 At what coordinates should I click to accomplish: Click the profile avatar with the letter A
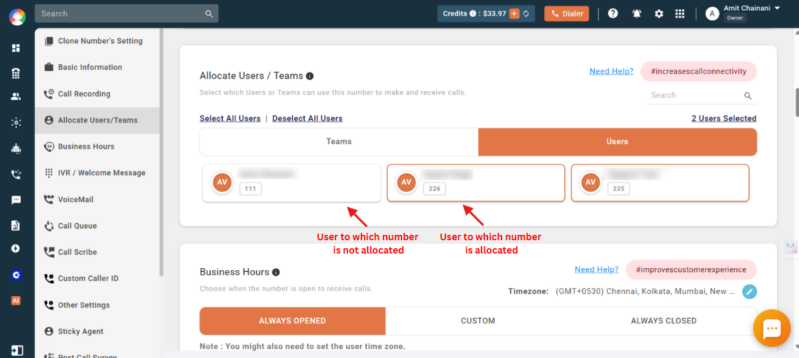712,14
